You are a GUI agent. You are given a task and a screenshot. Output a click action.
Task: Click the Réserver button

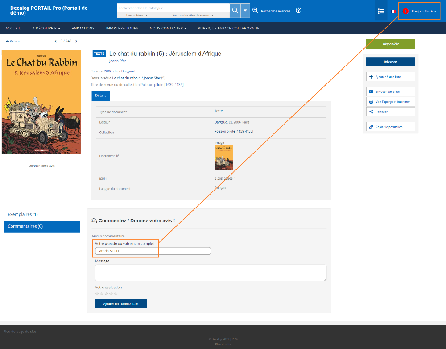click(390, 62)
